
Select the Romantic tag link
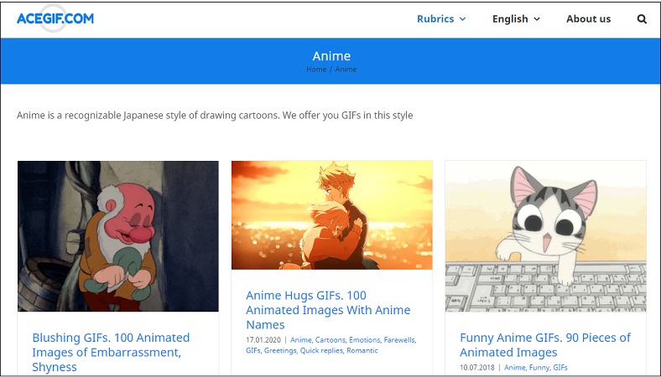[x=362, y=350]
